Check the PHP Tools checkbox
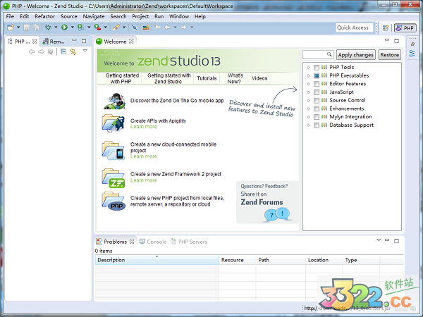The height and width of the screenshot is (317, 423). (x=317, y=67)
